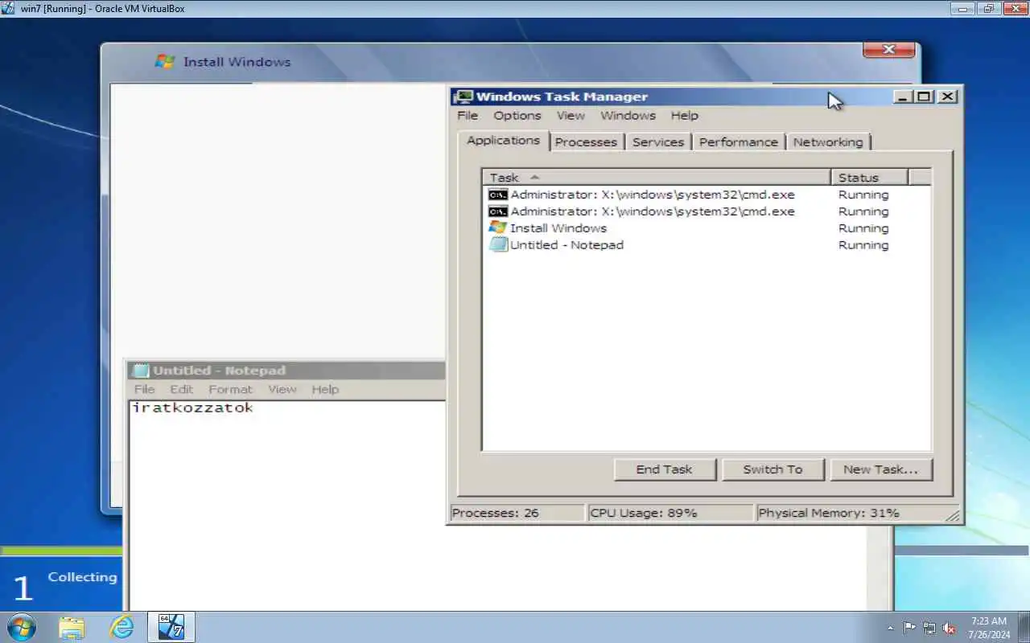Viewport: 1030px width, 643px height.
Task: Click the Switch To button
Action: pyautogui.click(x=772, y=469)
